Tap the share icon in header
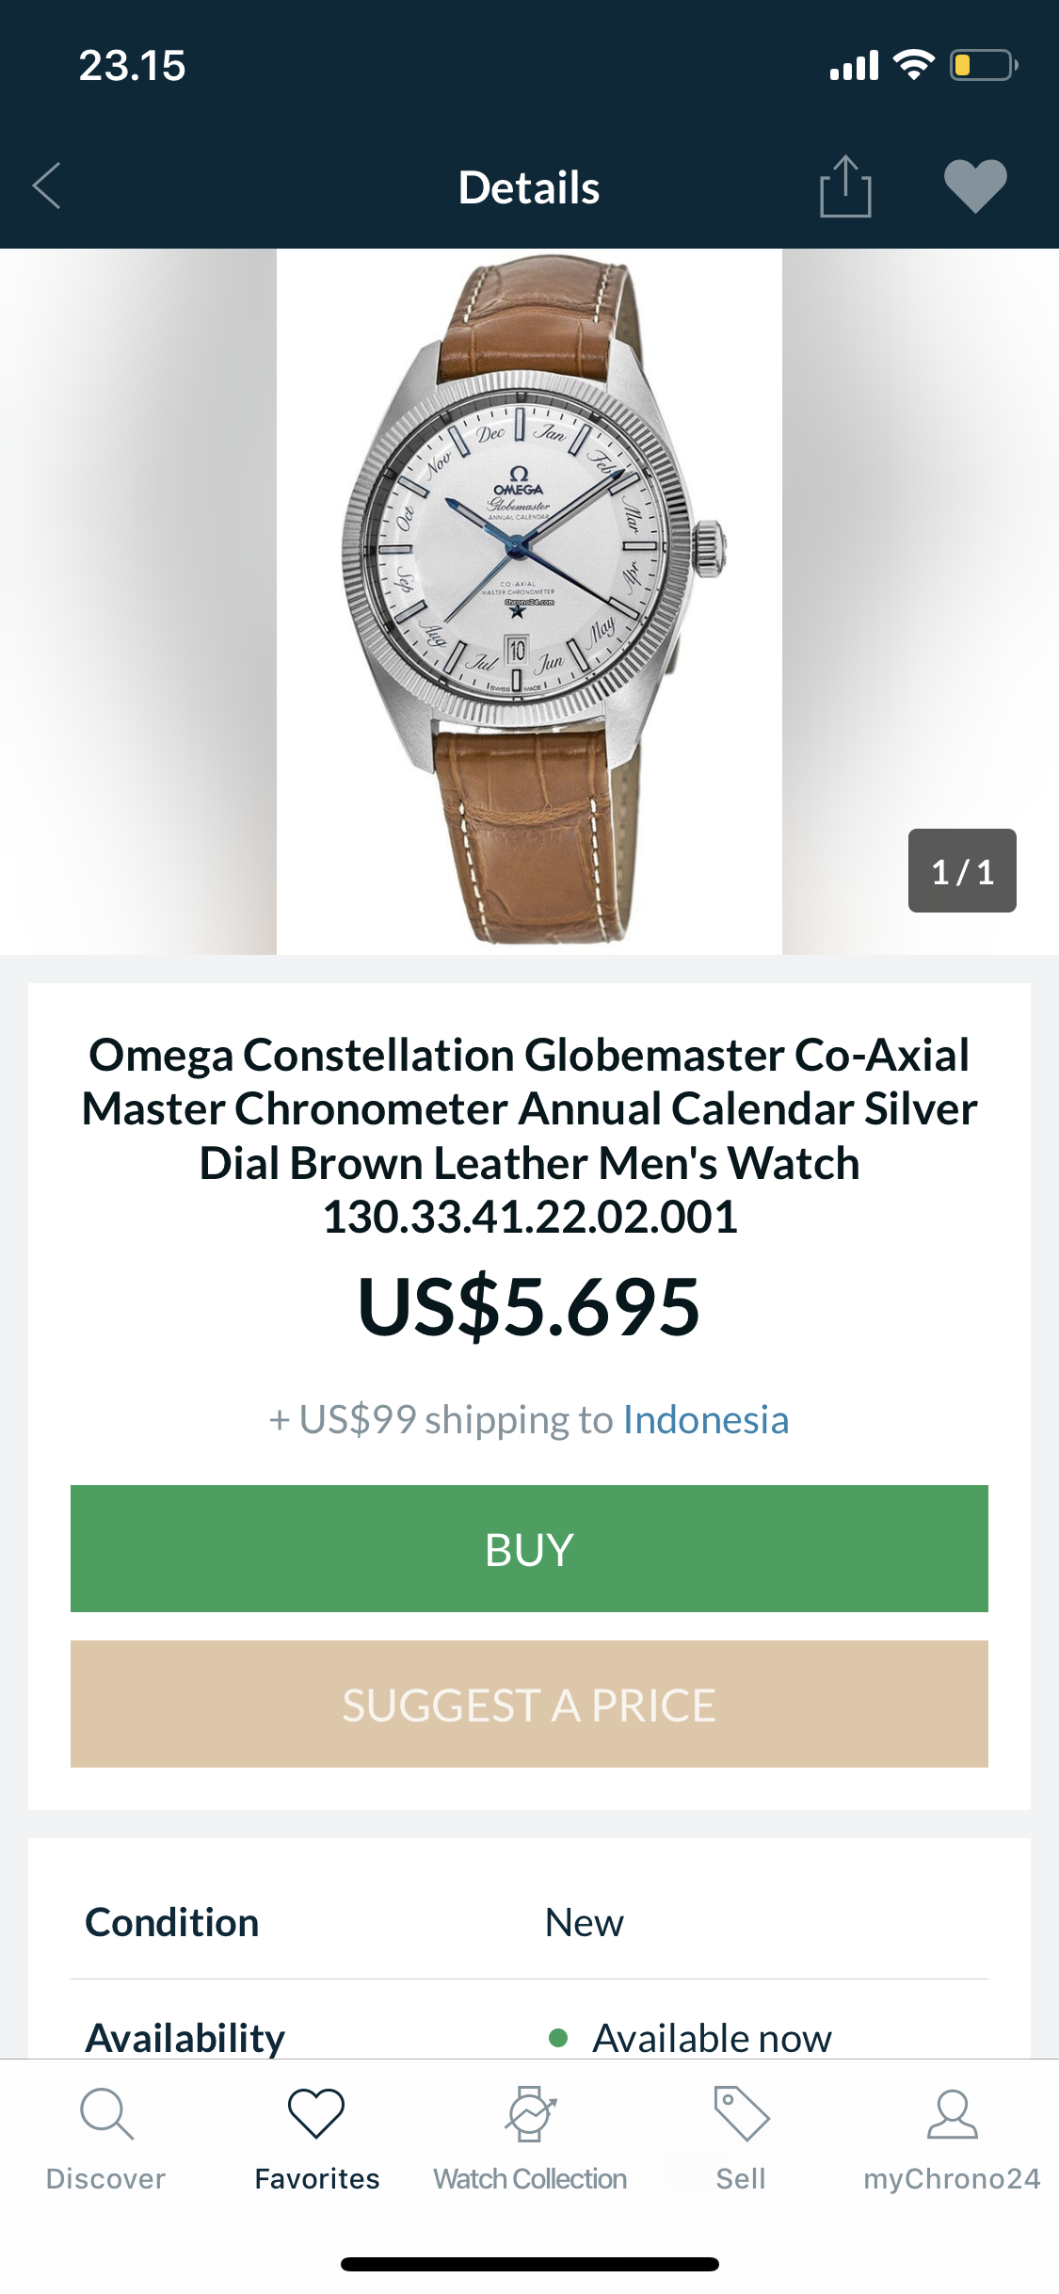This screenshot has width=1059, height=2294. click(845, 186)
